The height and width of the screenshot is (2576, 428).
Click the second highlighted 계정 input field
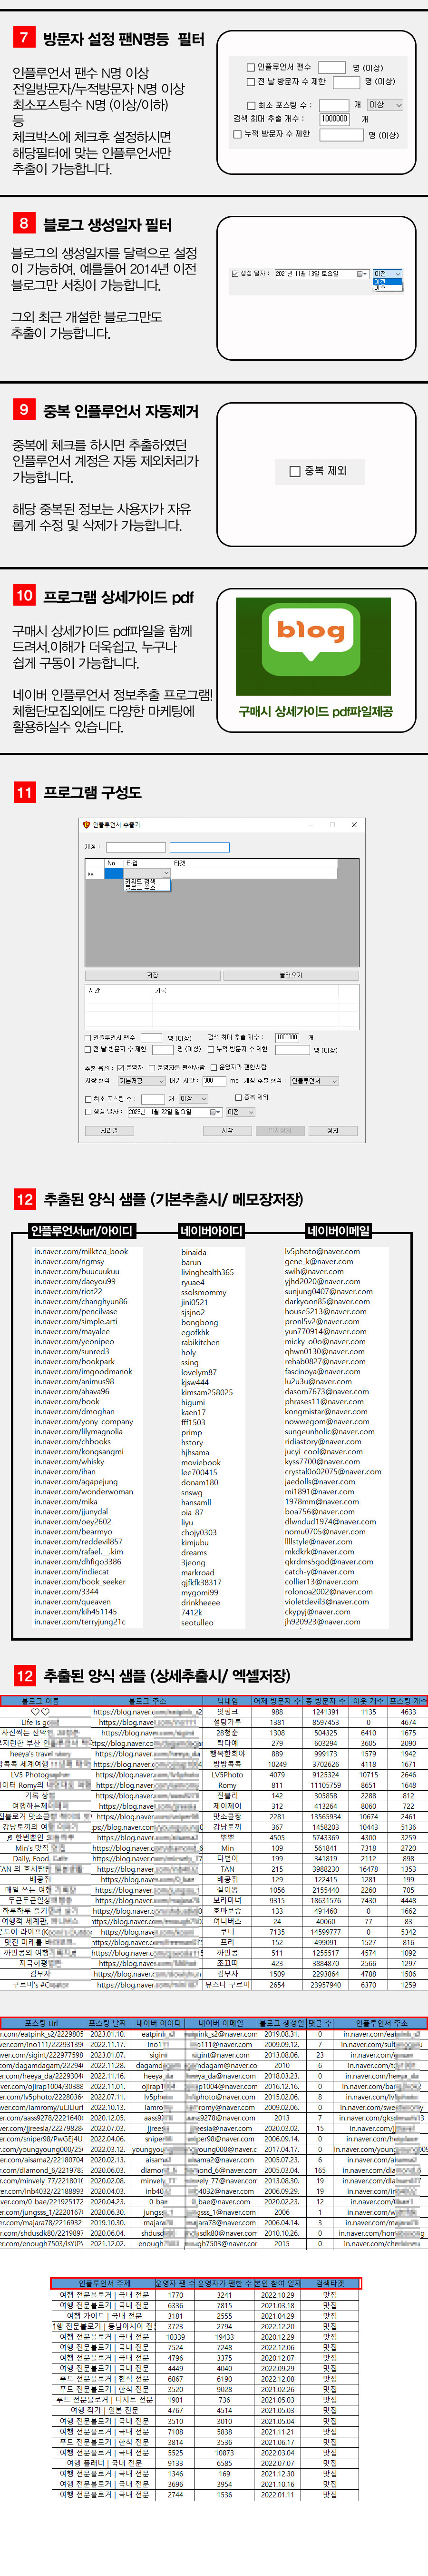pos(200,847)
